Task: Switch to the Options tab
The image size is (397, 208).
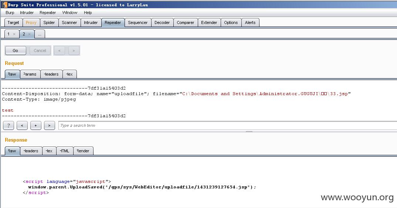Action: click(231, 22)
